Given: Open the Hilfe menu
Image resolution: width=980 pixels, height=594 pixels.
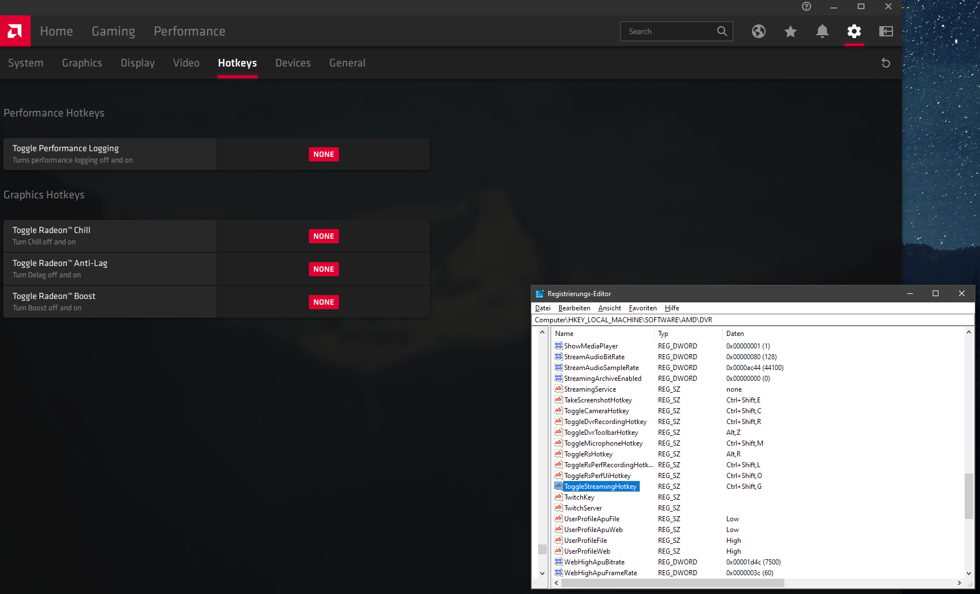Looking at the screenshot, I should 672,308.
